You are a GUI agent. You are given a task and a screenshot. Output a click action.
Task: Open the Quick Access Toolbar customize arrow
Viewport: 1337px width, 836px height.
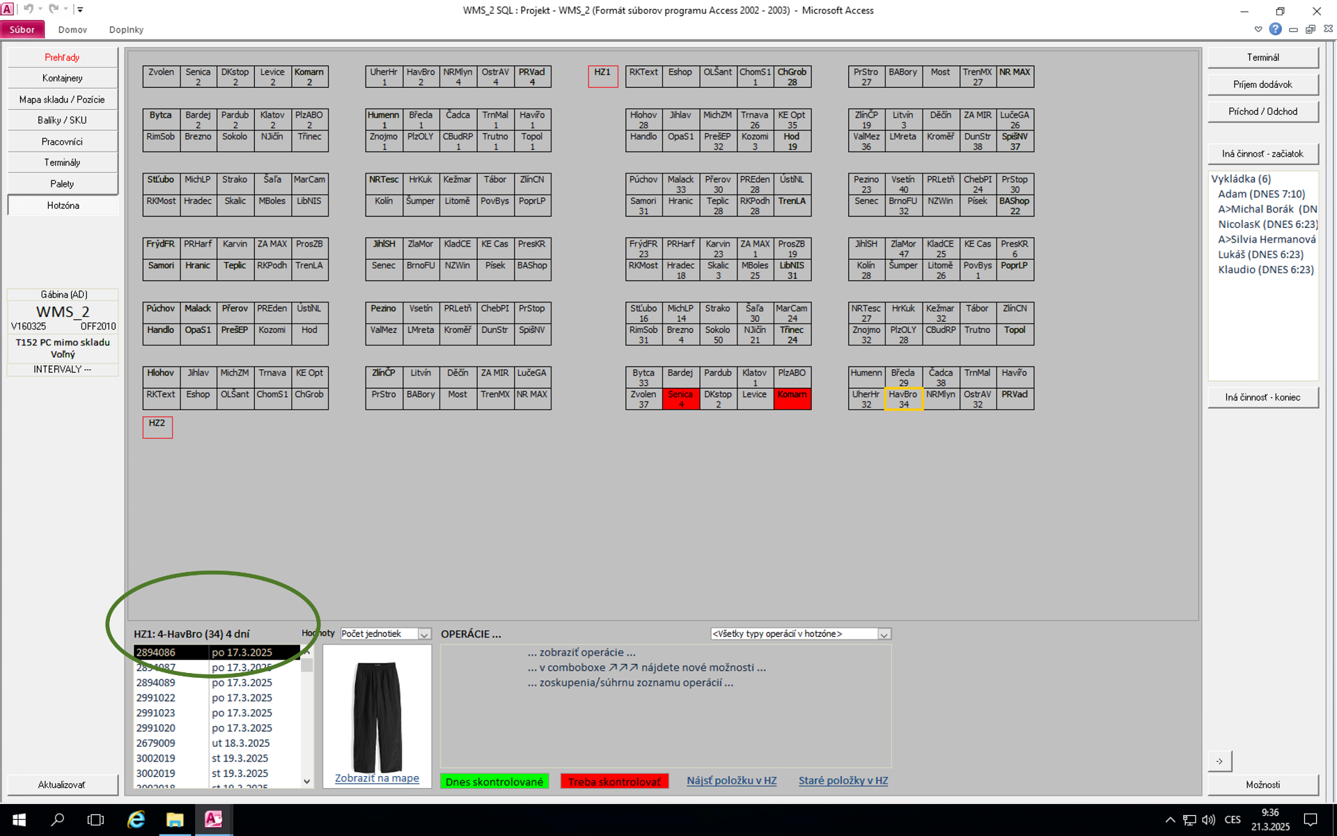click(x=80, y=10)
